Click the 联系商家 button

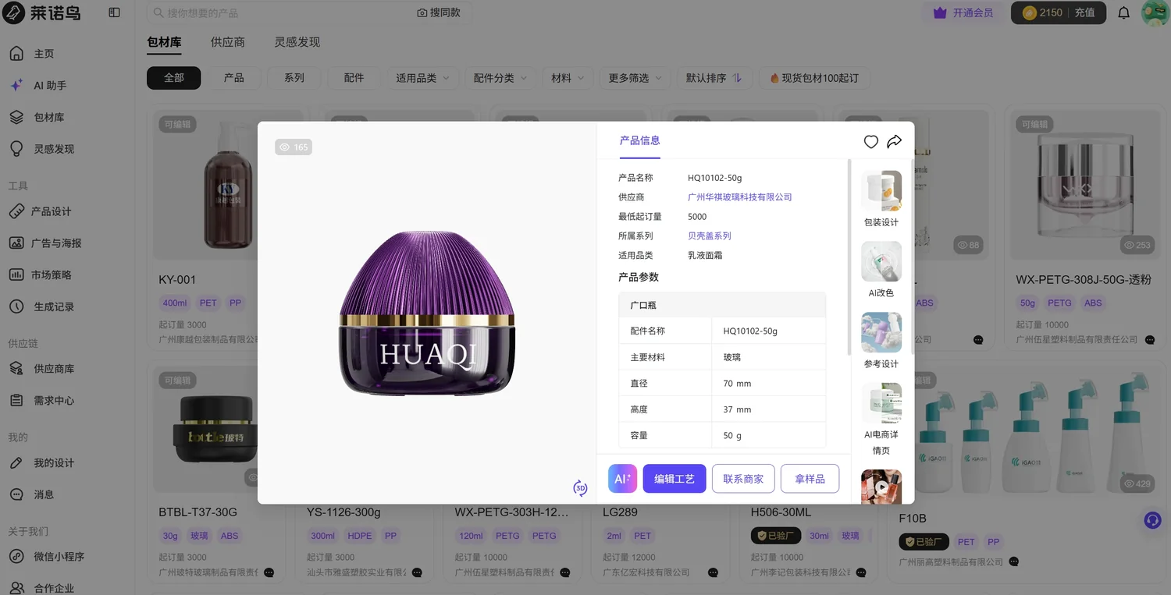click(743, 479)
